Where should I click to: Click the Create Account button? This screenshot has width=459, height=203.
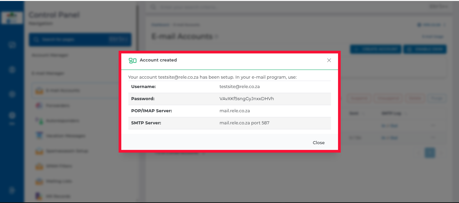click(376, 49)
